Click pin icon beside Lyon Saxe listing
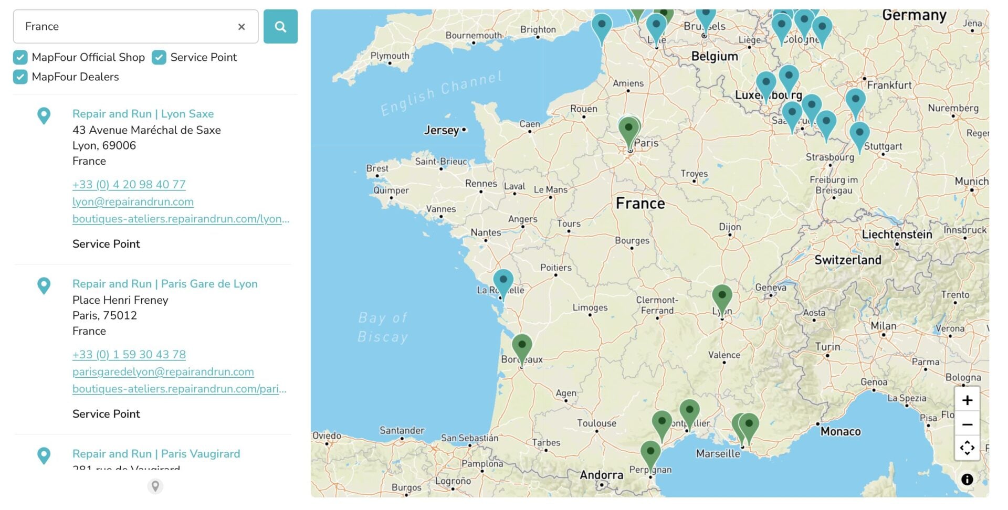This screenshot has height=510, width=1008. tap(44, 115)
